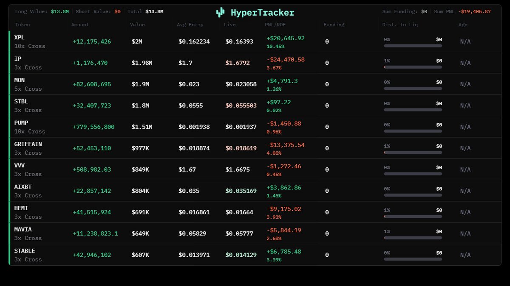Select the VVV token name
Image resolution: width=510 pixels, height=286 pixels.
point(20,165)
